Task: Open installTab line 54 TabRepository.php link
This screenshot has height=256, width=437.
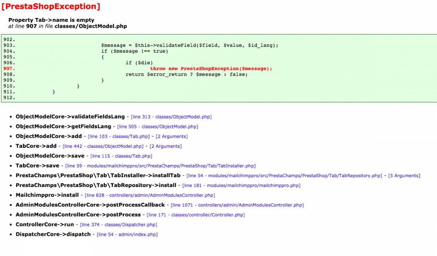Action: 284,176
